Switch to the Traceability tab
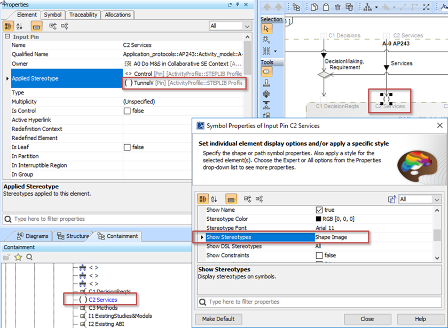This screenshot has height=328, width=448. point(83,15)
